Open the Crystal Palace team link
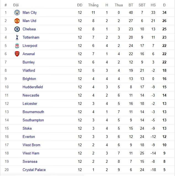The image size is (175, 176). [x=34, y=170]
